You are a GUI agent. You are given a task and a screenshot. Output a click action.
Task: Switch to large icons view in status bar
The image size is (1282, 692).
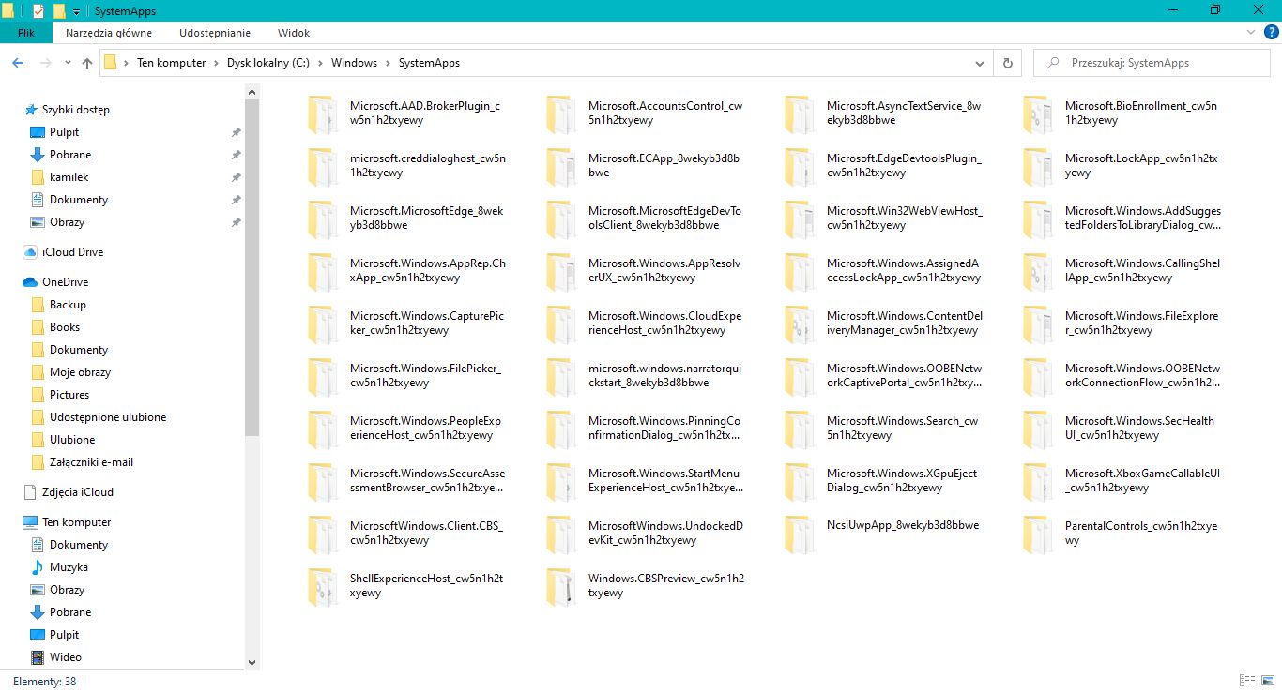tap(1267, 681)
